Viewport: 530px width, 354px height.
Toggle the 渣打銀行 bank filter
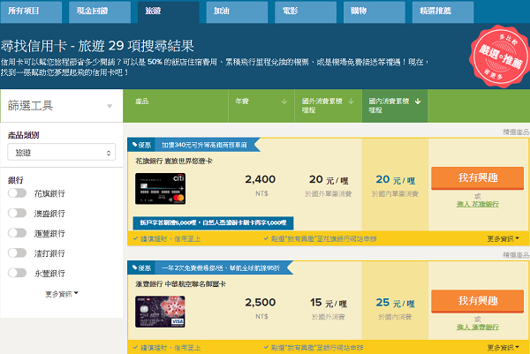pyautogui.click(x=17, y=253)
